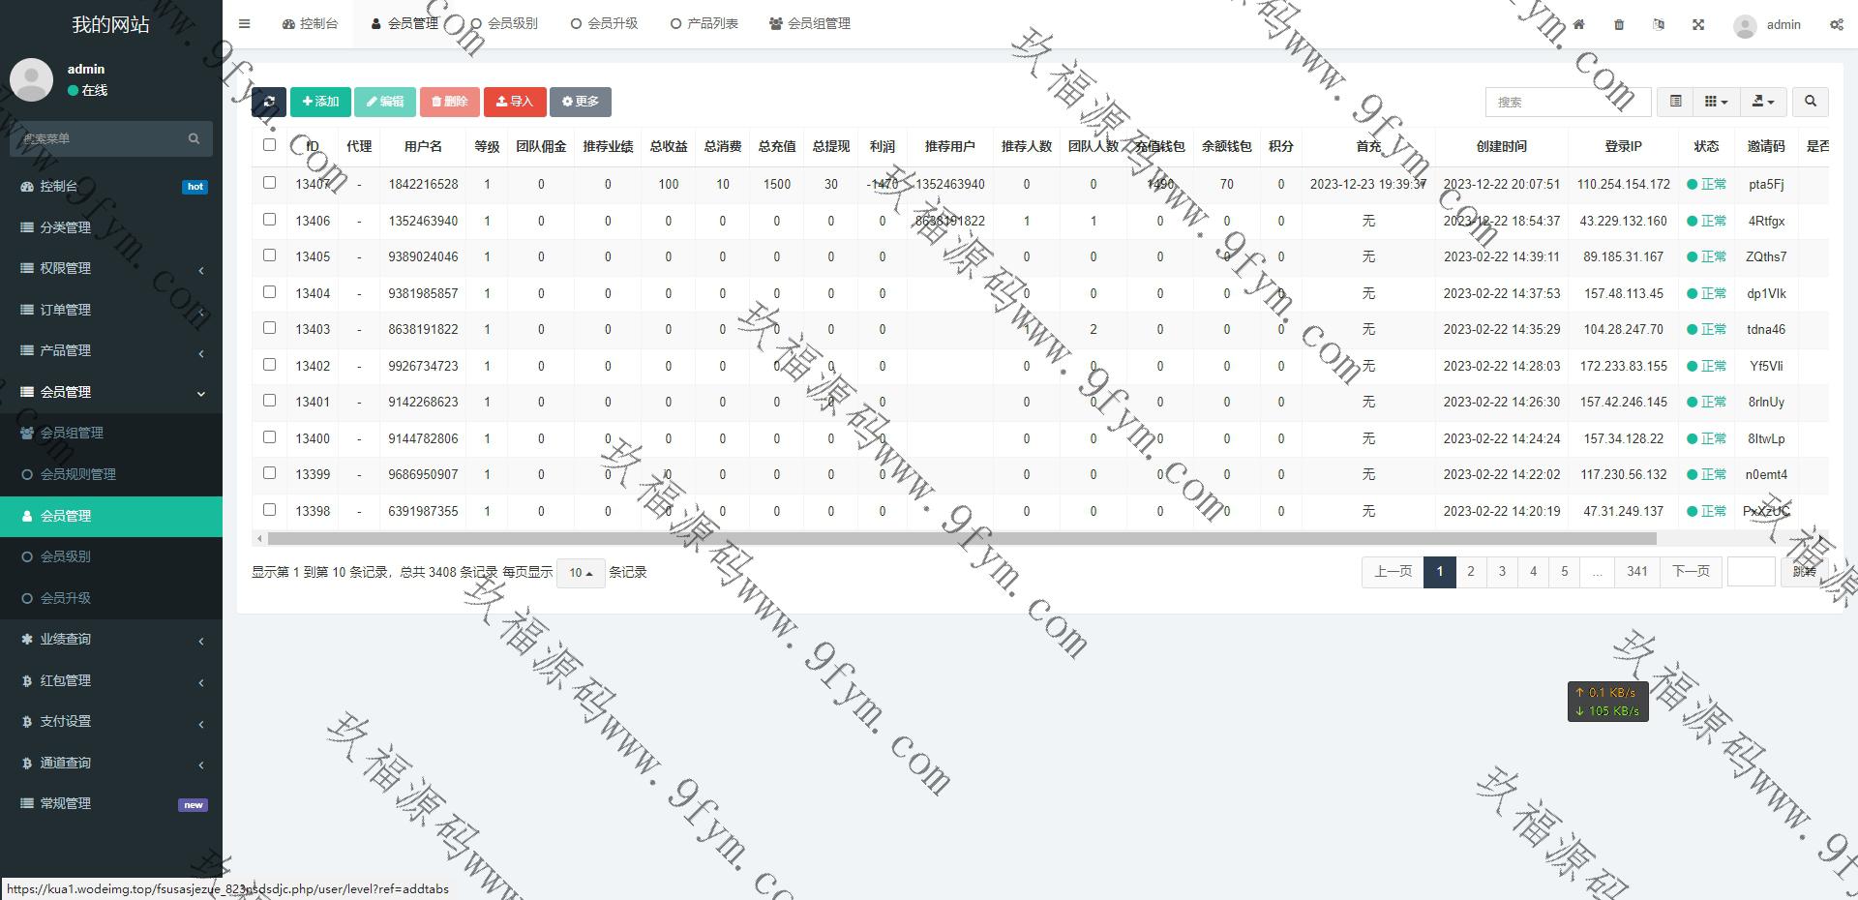Tick the checkbox for row 13402

[269, 365]
